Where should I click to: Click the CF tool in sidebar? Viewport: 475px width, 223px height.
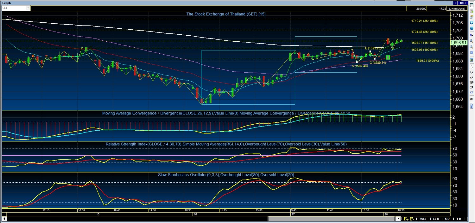(x=472, y=92)
